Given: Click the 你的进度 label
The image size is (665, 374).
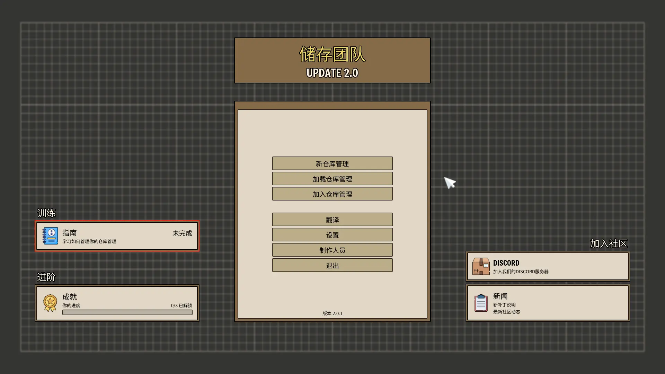Looking at the screenshot, I should point(71,305).
